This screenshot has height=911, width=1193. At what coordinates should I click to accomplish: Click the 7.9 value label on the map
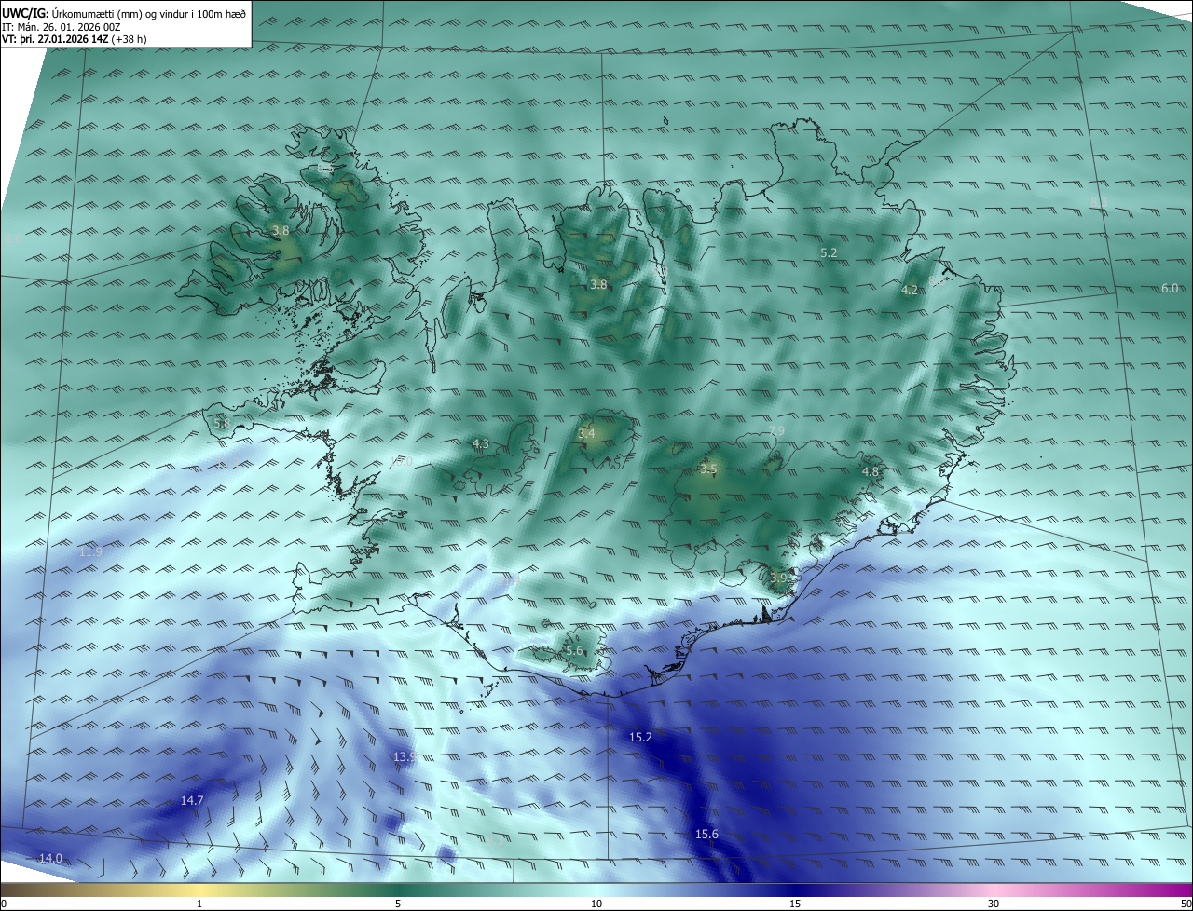tap(776, 430)
